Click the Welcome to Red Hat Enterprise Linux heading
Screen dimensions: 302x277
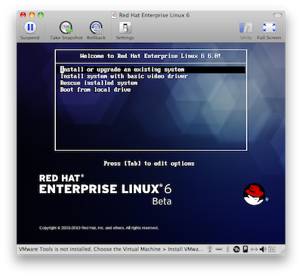(150, 56)
